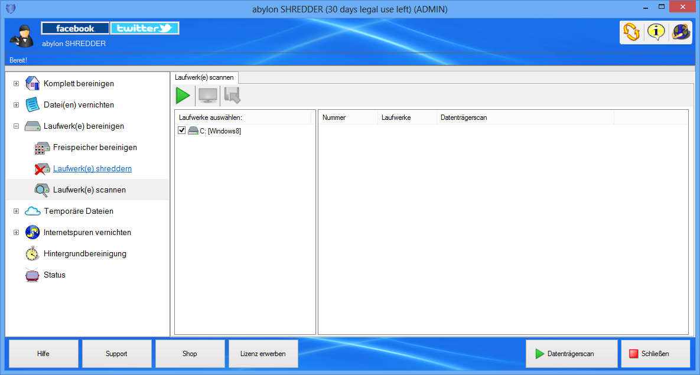The height and width of the screenshot is (375, 700).
Task: Click the Schließen button
Action: [655, 354]
